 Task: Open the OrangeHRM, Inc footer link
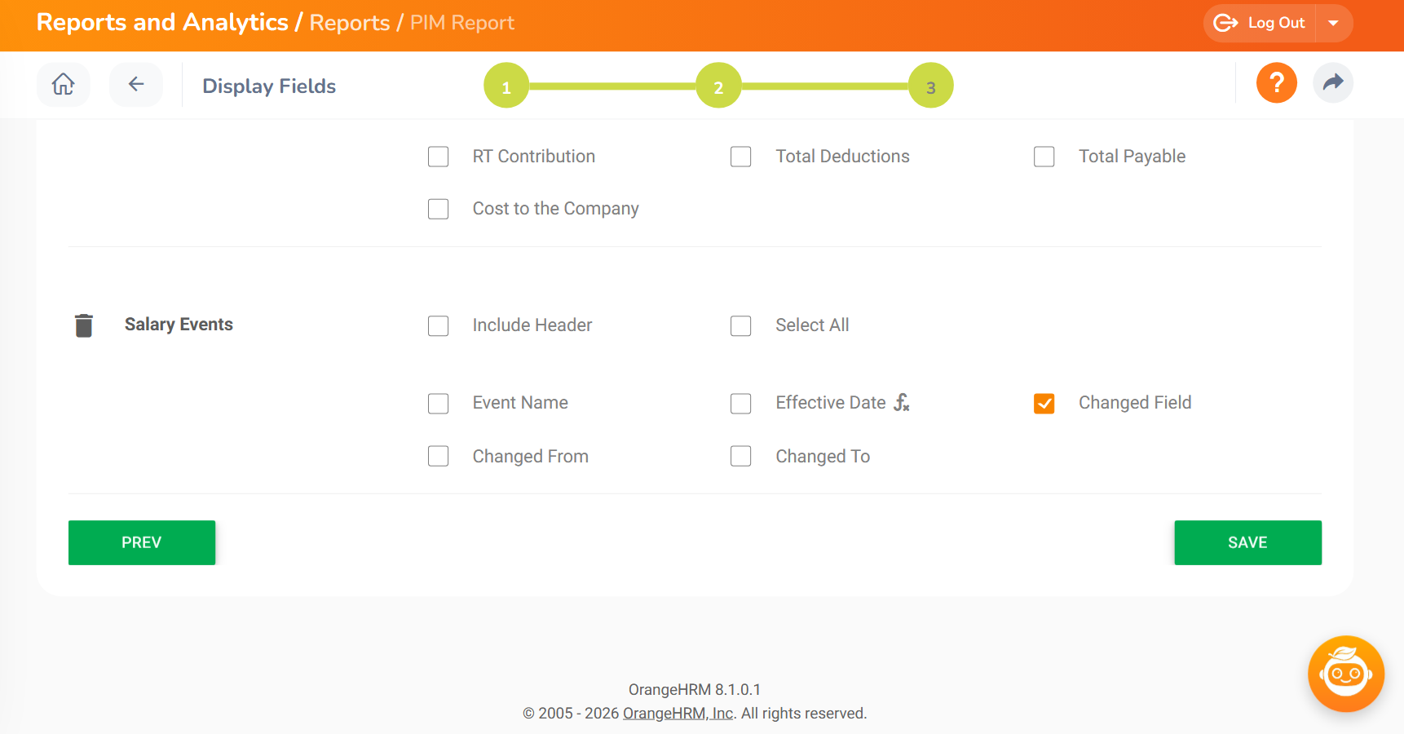pos(678,714)
